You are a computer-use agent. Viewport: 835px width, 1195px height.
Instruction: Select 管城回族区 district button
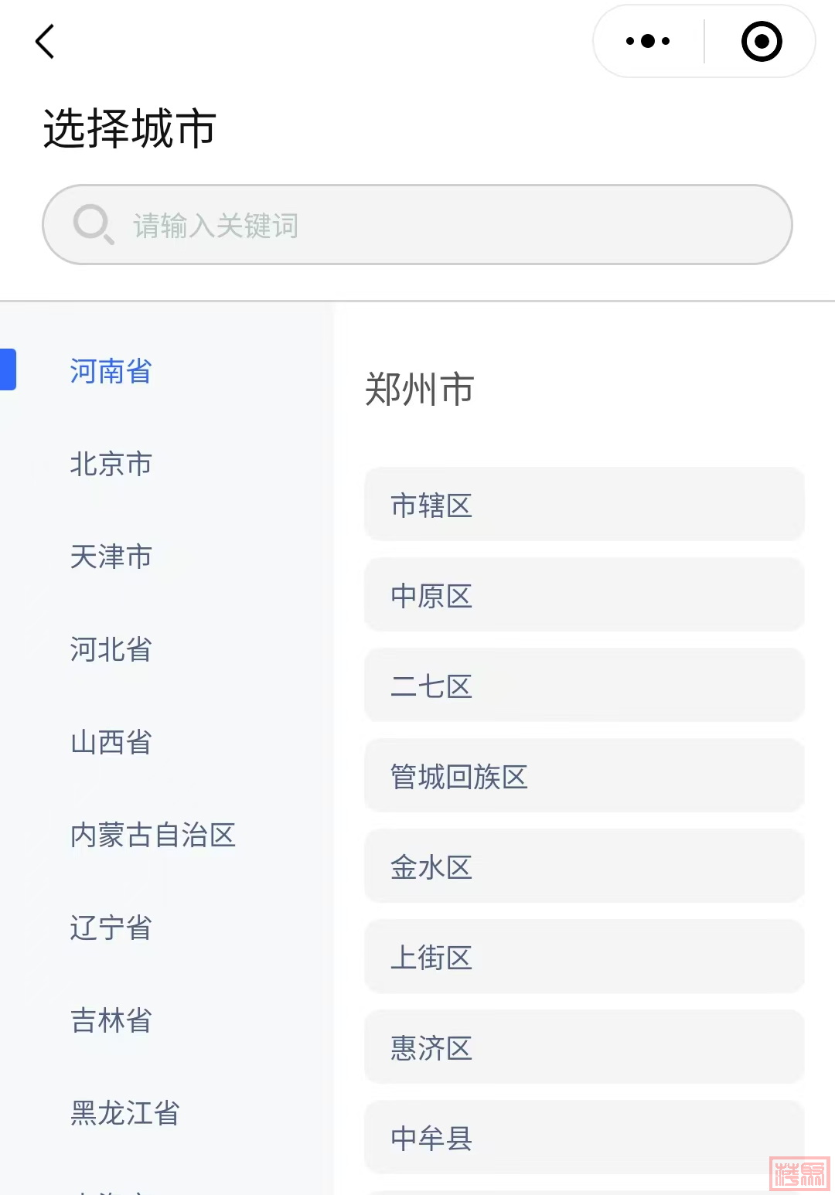pos(584,776)
